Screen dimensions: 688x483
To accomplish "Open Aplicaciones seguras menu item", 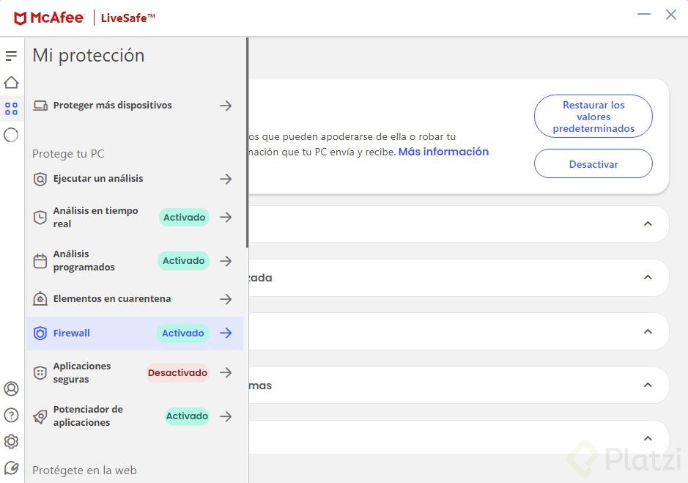I will pyautogui.click(x=135, y=373).
